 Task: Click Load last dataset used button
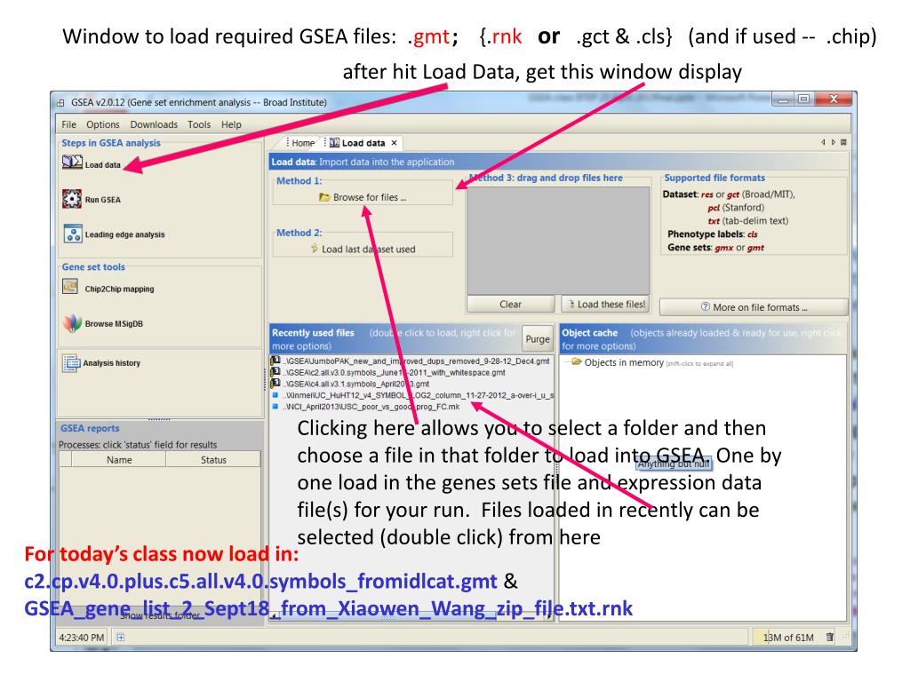pyautogui.click(x=363, y=249)
